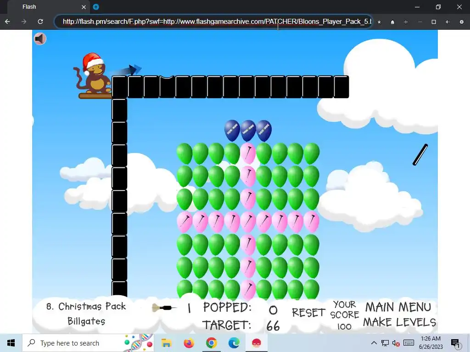Click the rightmost pink tack balloon in pink row
The height and width of the screenshot is (352, 470).
(x=312, y=221)
